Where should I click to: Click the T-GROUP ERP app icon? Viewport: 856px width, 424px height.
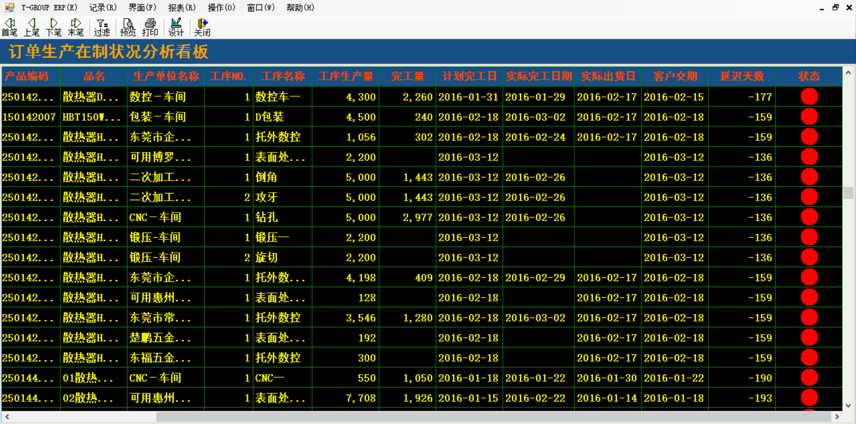tap(9, 7)
